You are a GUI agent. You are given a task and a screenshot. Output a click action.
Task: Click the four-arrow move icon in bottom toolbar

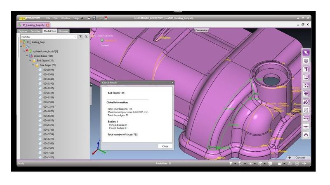[x=304, y=163]
